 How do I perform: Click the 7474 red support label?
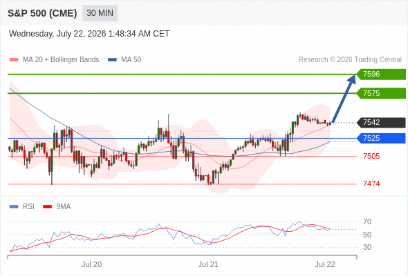point(371,184)
